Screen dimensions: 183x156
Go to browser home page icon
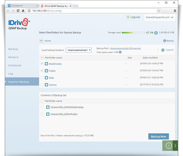click(x=23, y=11)
